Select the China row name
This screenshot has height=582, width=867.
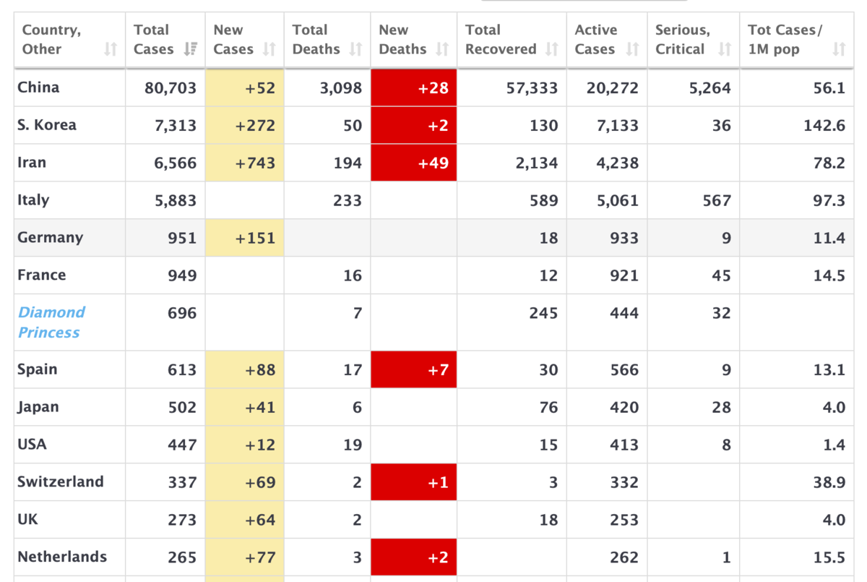click(x=38, y=87)
